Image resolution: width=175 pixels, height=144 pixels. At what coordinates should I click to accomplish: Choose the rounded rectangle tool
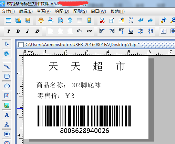point(7,76)
